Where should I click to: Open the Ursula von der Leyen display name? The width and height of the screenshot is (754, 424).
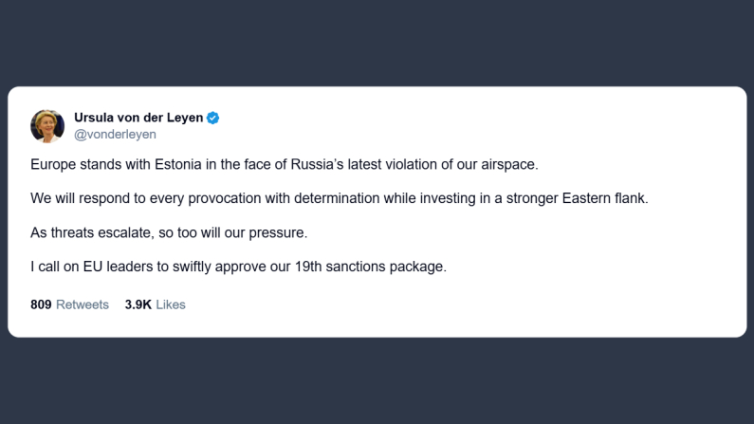point(138,118)
